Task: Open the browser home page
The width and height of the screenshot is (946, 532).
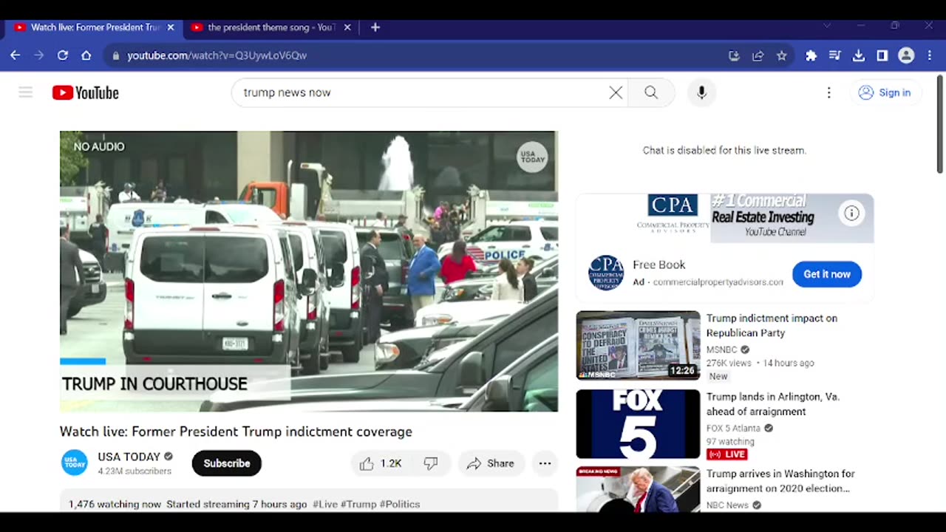Action: (x=86, y=55)
